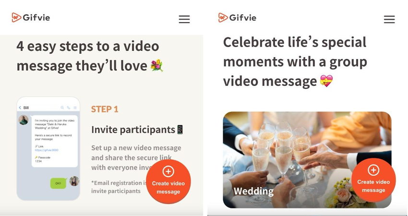Click the green OK!! chat bubble
This screenshot has height=216, width=408.
point(58,183)
